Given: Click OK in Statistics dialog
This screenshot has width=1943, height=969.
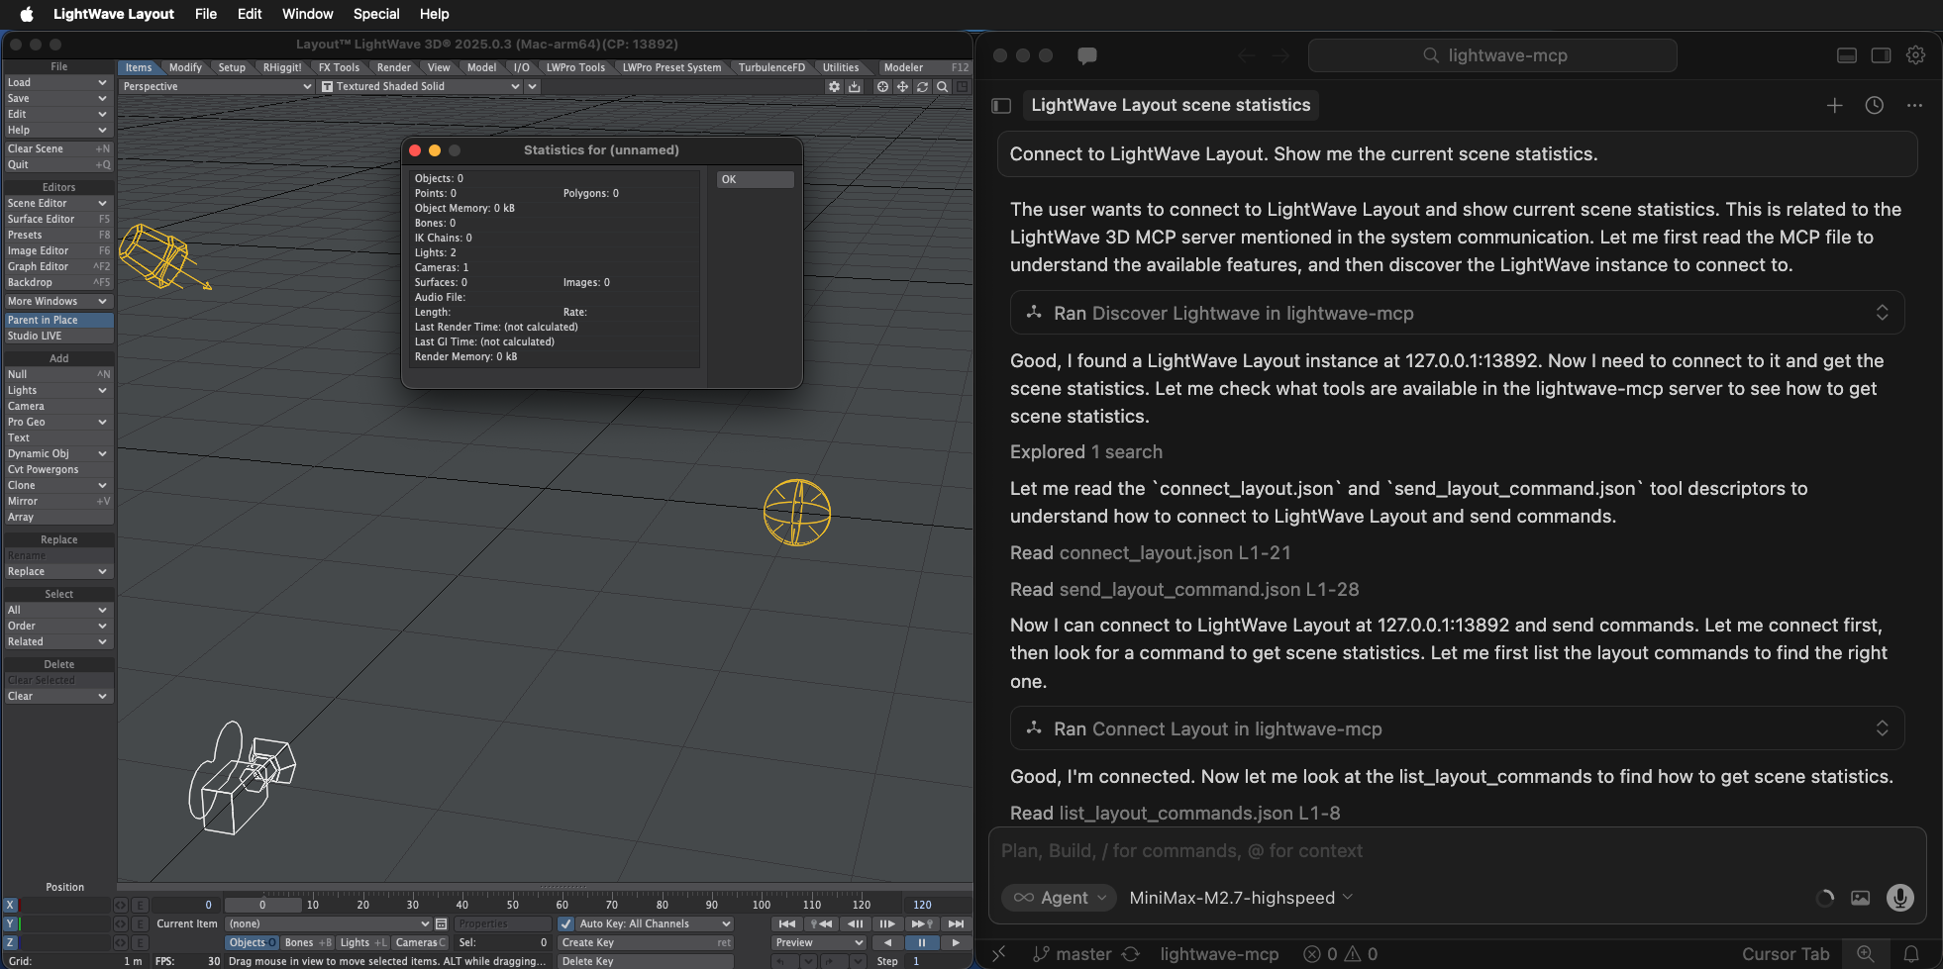Looking at the screenshot, I should click(x=755, y=179).
